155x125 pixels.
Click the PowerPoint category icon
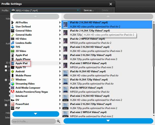tap(13, 104)
